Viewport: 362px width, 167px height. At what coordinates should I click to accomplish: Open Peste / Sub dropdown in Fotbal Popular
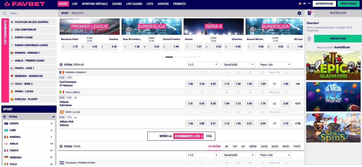point(275,65)
